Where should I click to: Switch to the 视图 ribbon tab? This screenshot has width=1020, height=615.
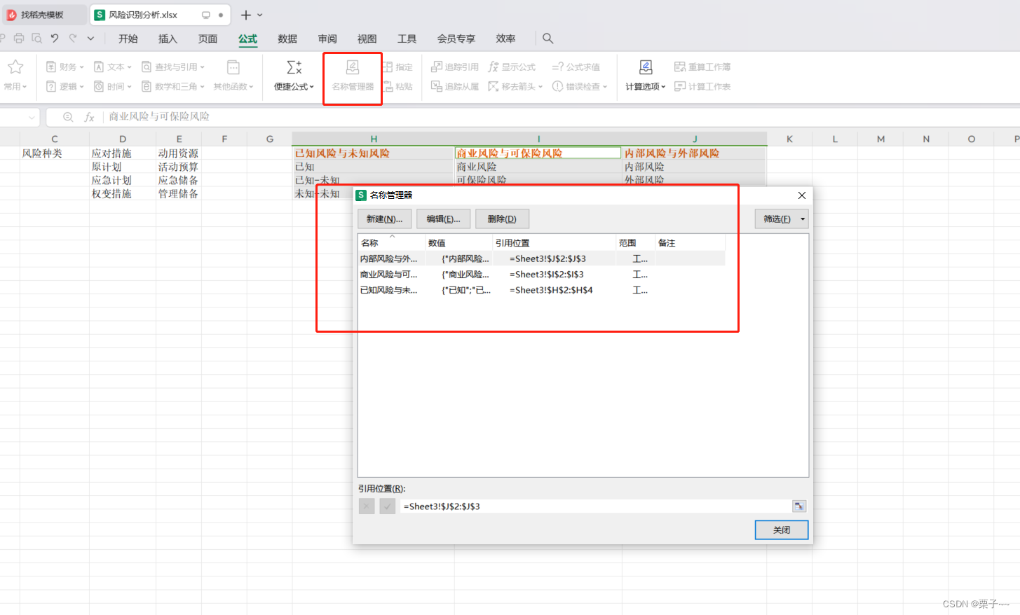367,39
